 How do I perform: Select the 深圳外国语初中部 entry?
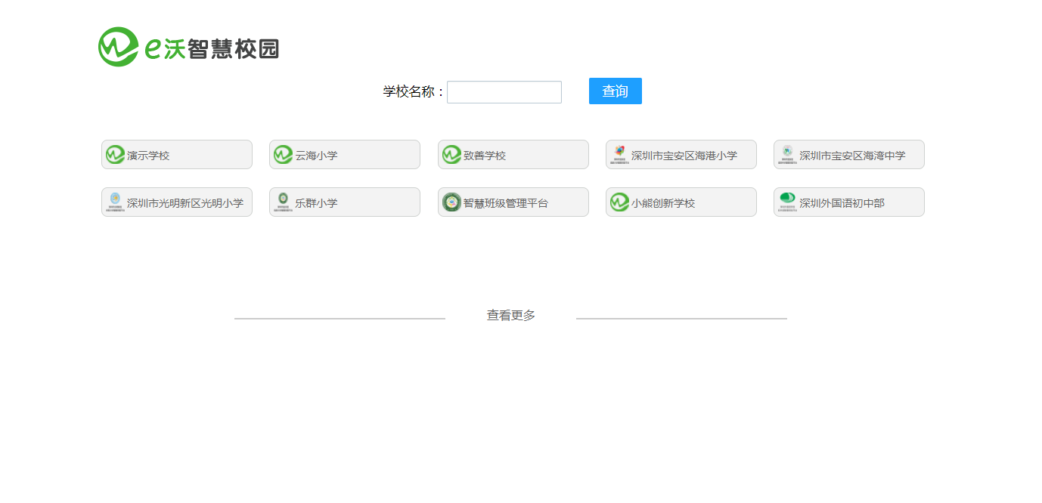[x=849, y=202]
